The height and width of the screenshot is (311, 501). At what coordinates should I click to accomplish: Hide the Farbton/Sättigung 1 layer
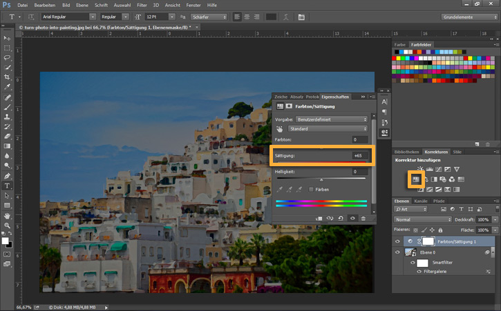(x=397, y=241)
